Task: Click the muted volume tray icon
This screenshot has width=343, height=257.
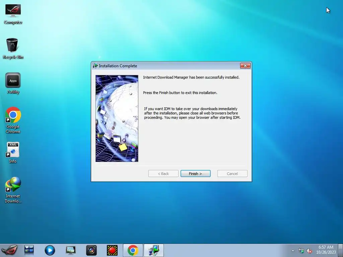Action: 309,251
